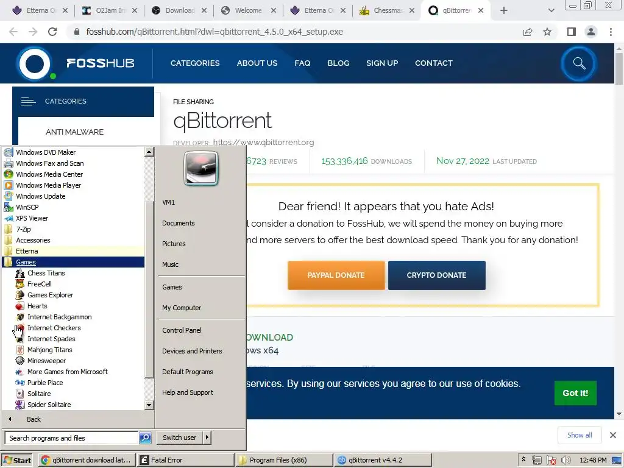The height and width of the screenshot is (468, 624).
Task: Launch Internet Spades
Action: pyautogui.click(x=51, y=339)
